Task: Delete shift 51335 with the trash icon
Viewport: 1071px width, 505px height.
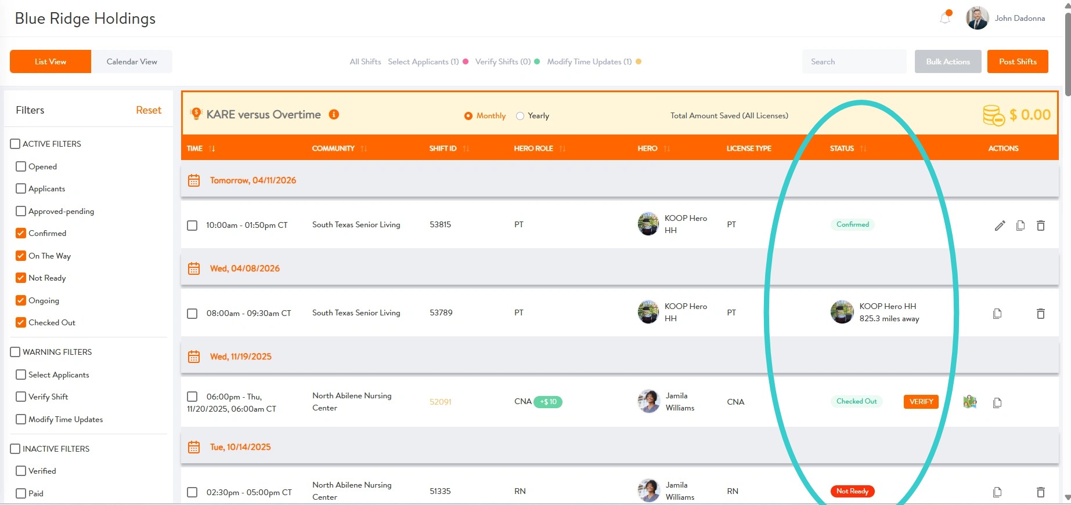Action: (x=1041, y=492)
